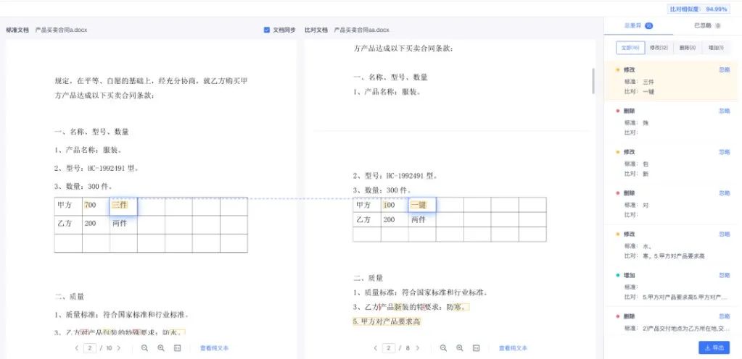Click the 产品买卖合同a.docx file name
The image size is (742, 359).
[61, 30]
